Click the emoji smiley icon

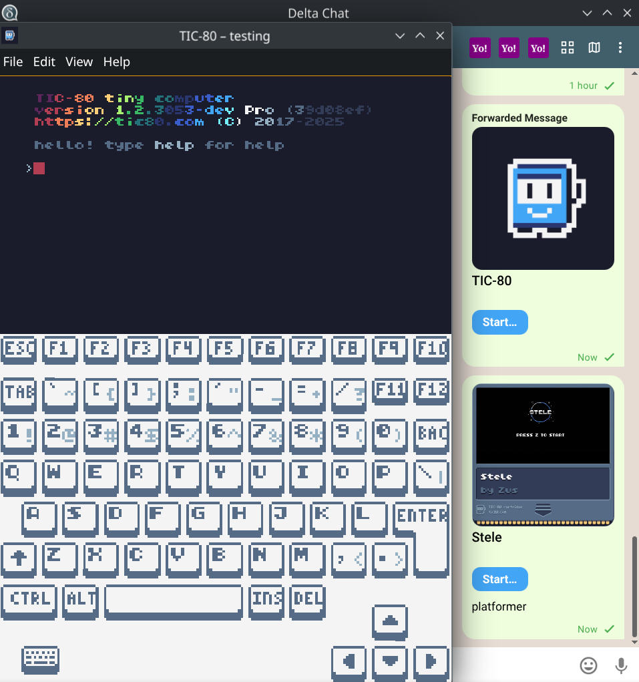[588, 665]
